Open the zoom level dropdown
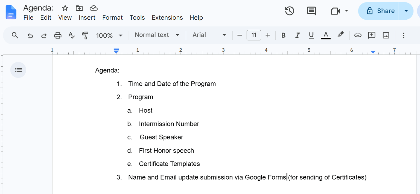 click(x=109, y=35)
